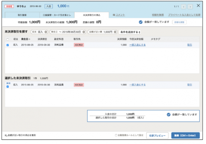Click the red 未処理 status badge
Screen dimensions: 206x144
click(x=9, y=6)
